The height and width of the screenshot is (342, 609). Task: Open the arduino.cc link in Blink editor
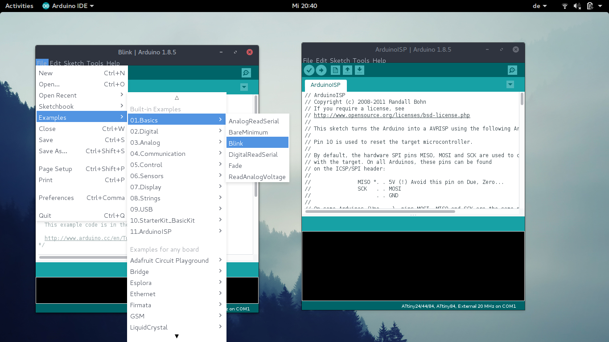pyautogui.click(x=86, y=238)
